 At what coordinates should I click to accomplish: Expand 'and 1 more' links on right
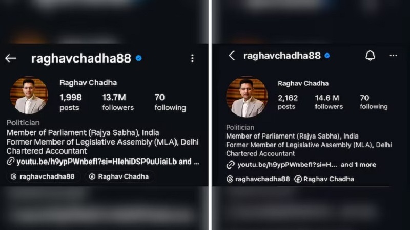point(358,165)
